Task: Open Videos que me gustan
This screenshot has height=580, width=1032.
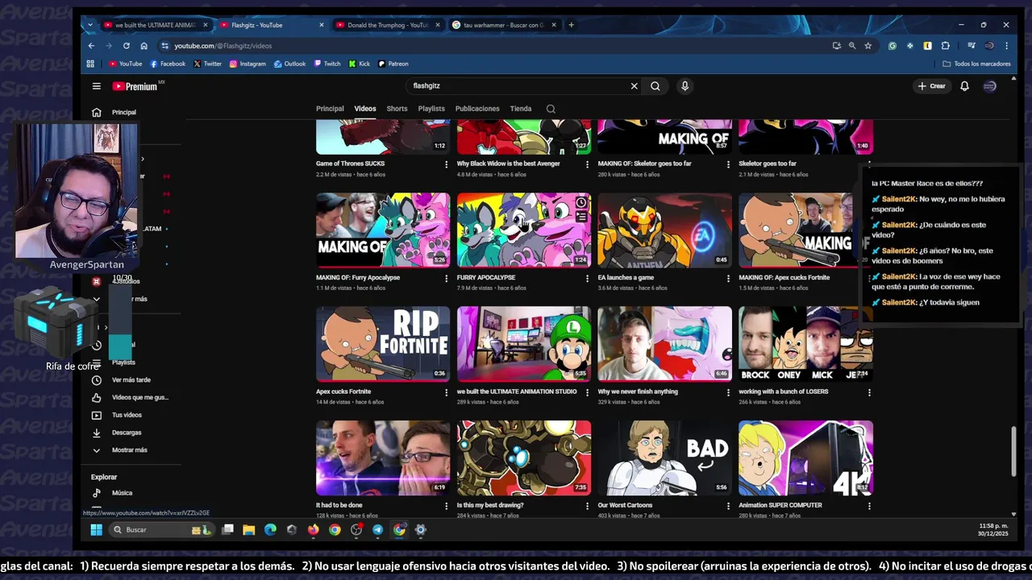Action: [x=139, y=397]
